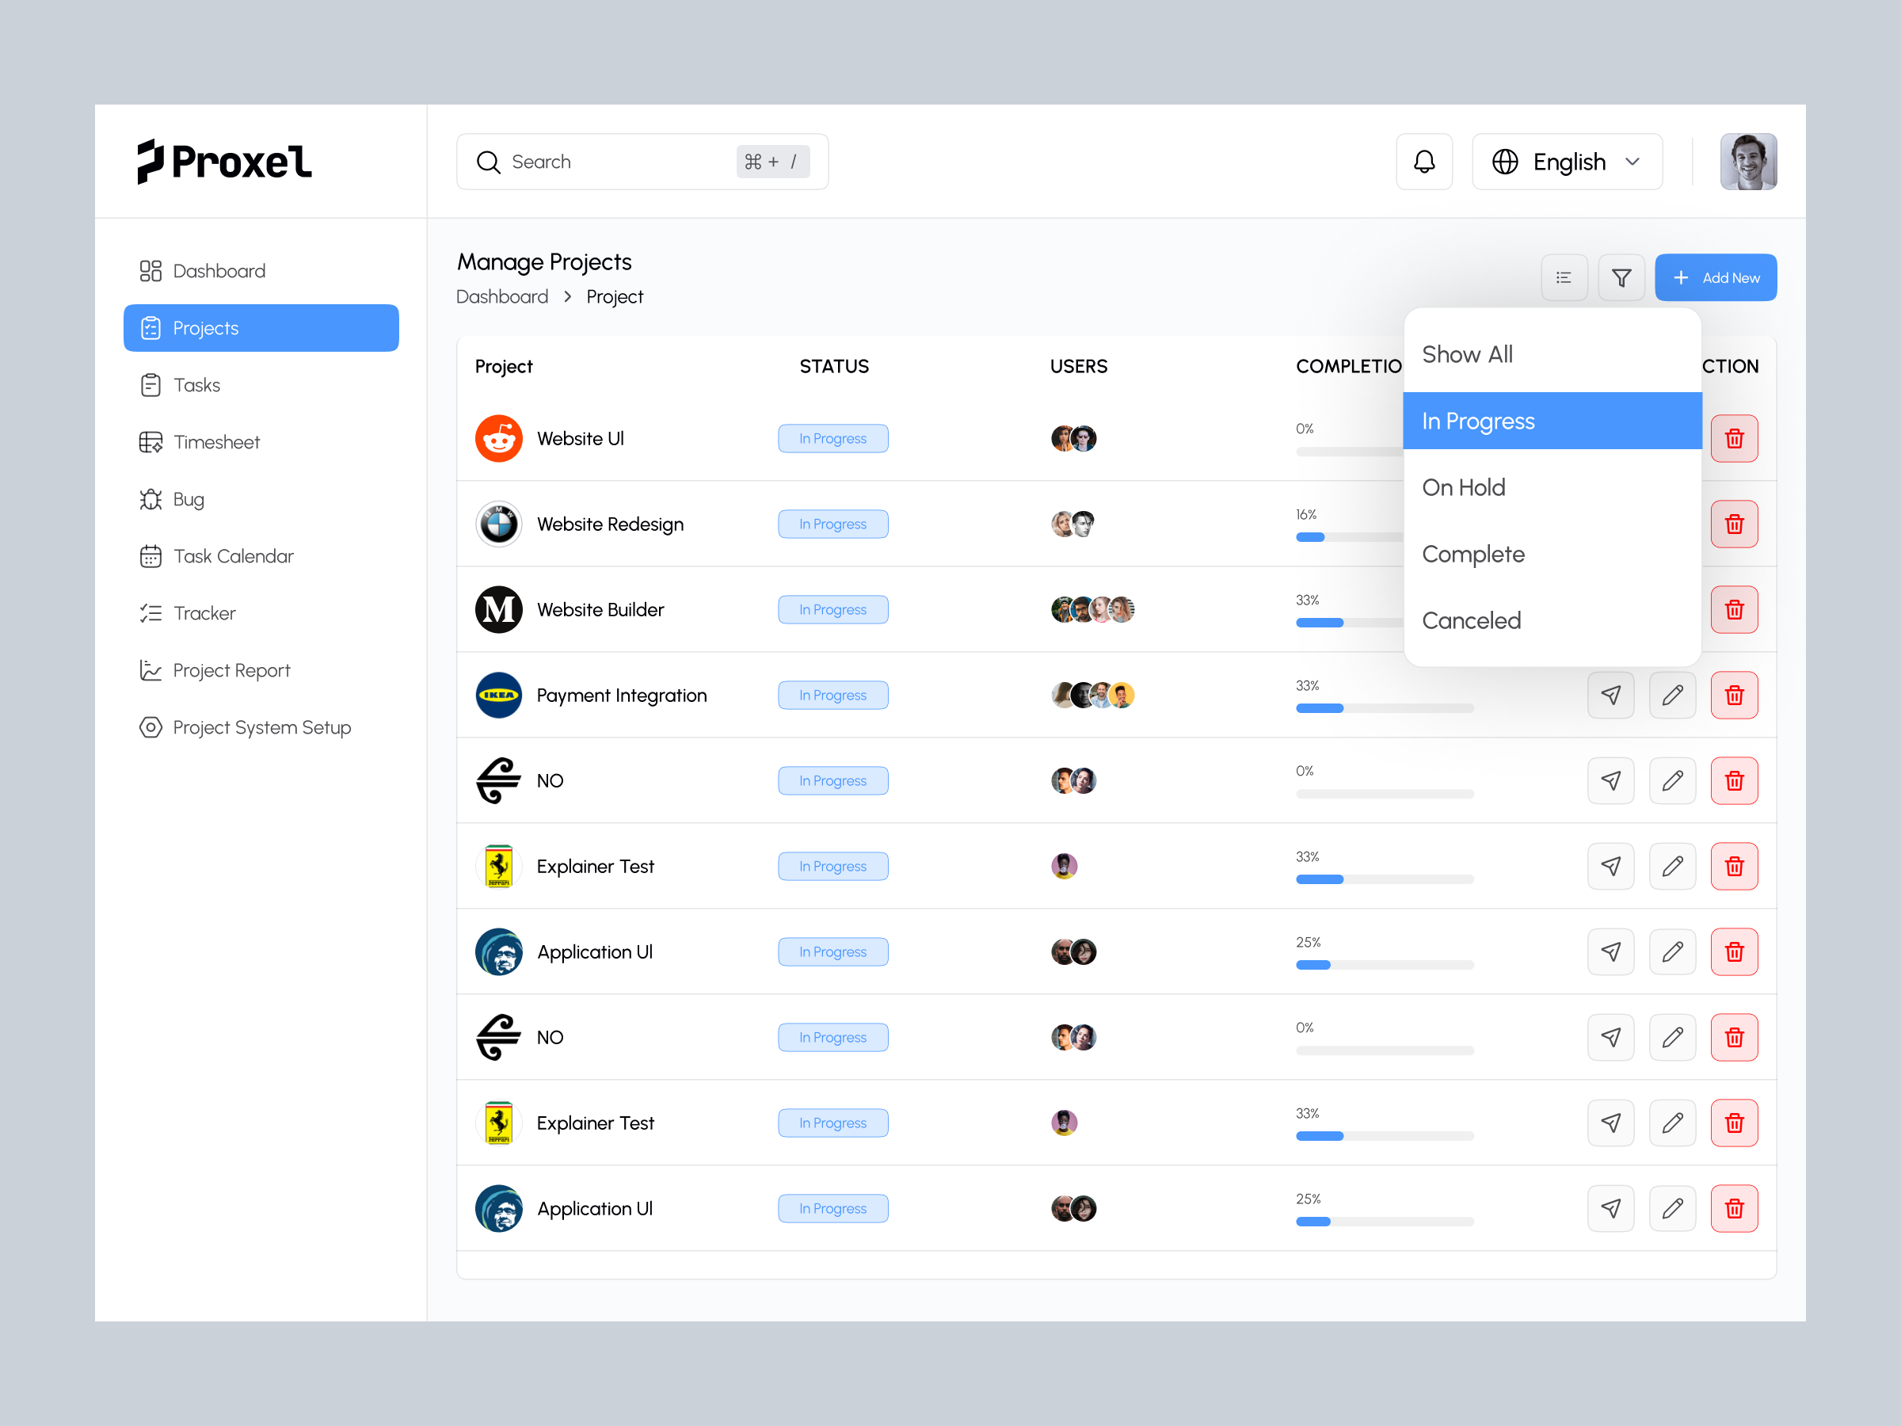Click the Add New button
1901x1426 pixels.
click(x=1716, y=276)
